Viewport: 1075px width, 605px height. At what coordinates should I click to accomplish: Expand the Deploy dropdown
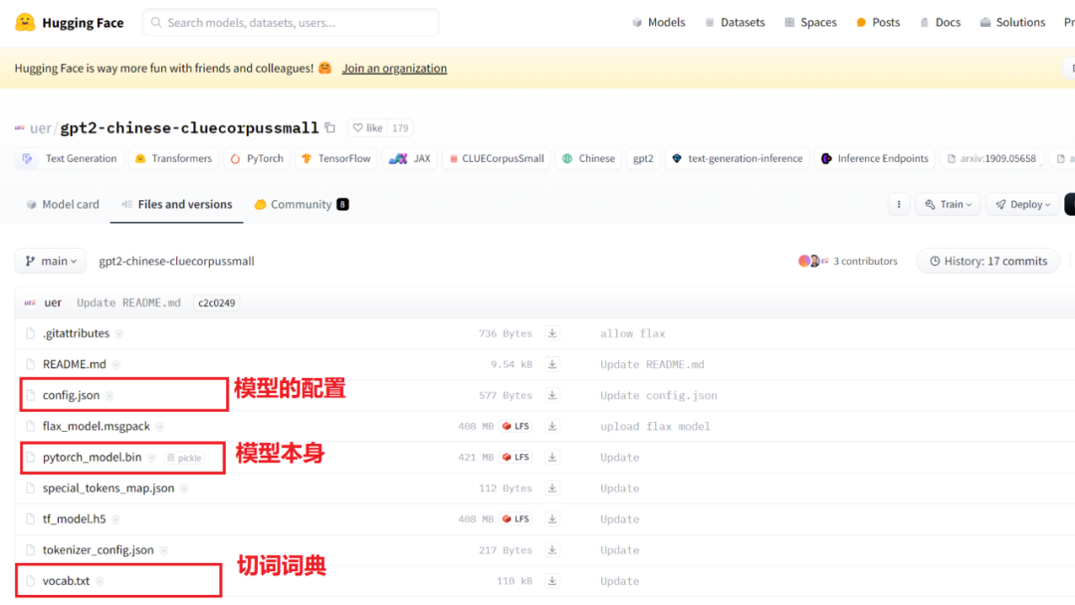(1023, 204)
